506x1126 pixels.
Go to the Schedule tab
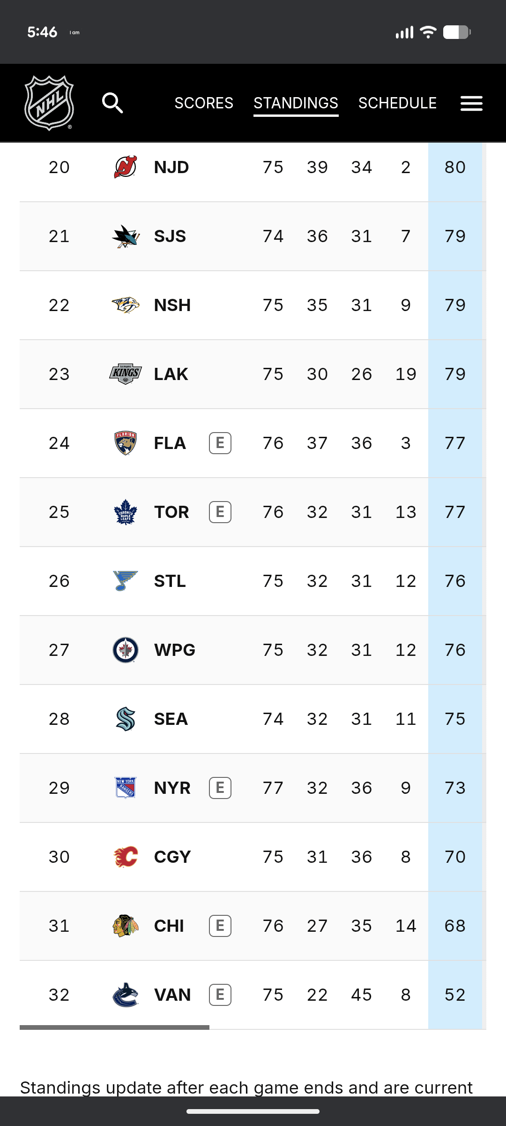[x=397, y=103]
